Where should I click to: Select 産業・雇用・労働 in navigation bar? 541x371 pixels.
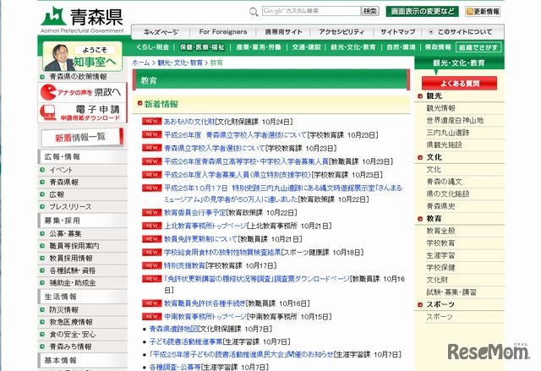[259, 47]
